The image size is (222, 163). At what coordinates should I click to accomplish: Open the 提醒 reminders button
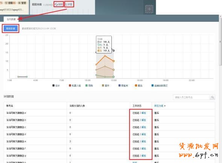10,3
